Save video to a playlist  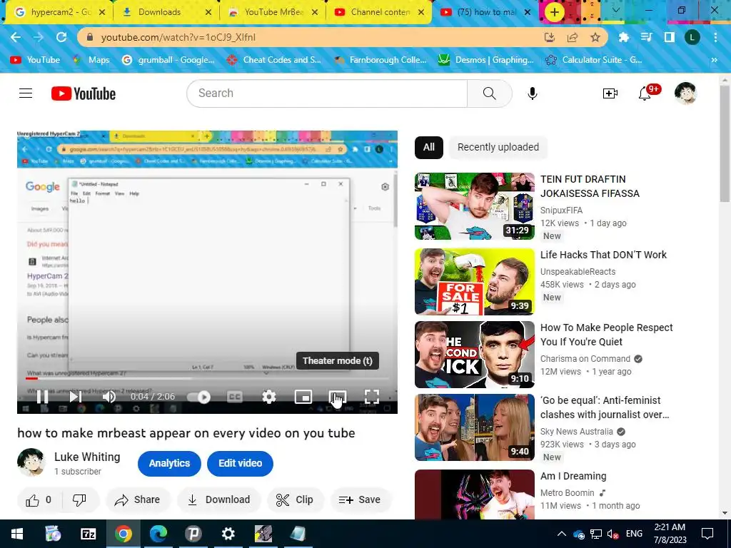(x=360, y=500)
